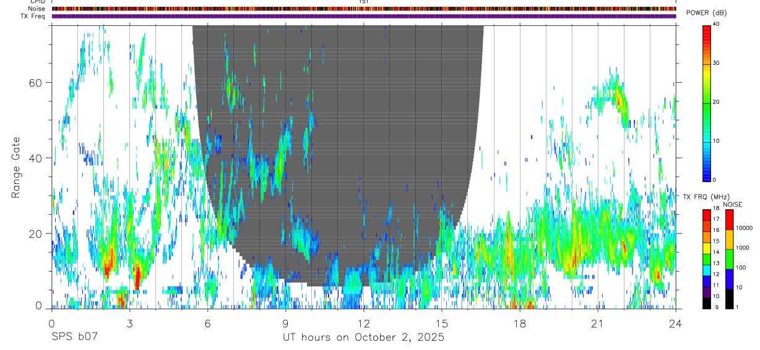Click the NOISE legend tick label 1000
The image size is (760, 350).
pos(743,248)
